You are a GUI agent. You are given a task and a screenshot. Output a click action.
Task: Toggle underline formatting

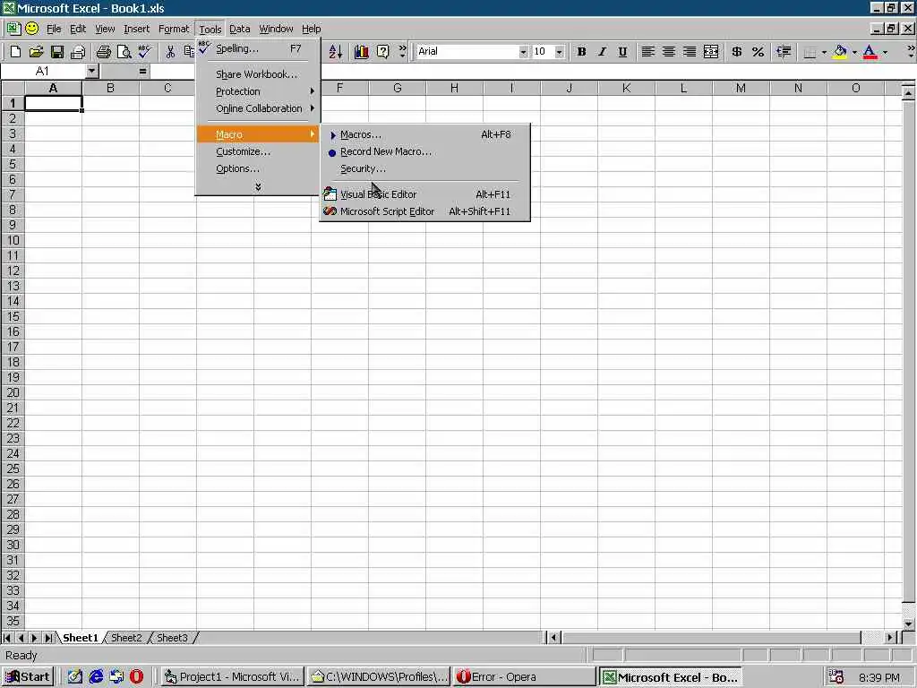(623, 52)
